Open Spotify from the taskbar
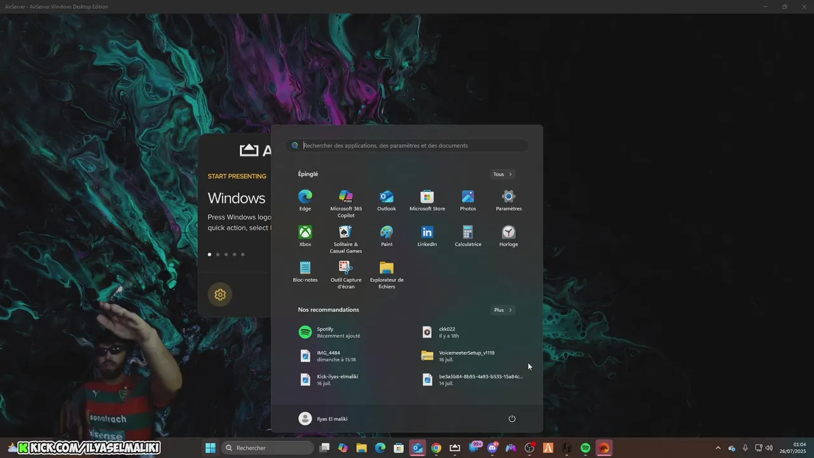This screenshot has width=814, height=458. pos(586,448)
